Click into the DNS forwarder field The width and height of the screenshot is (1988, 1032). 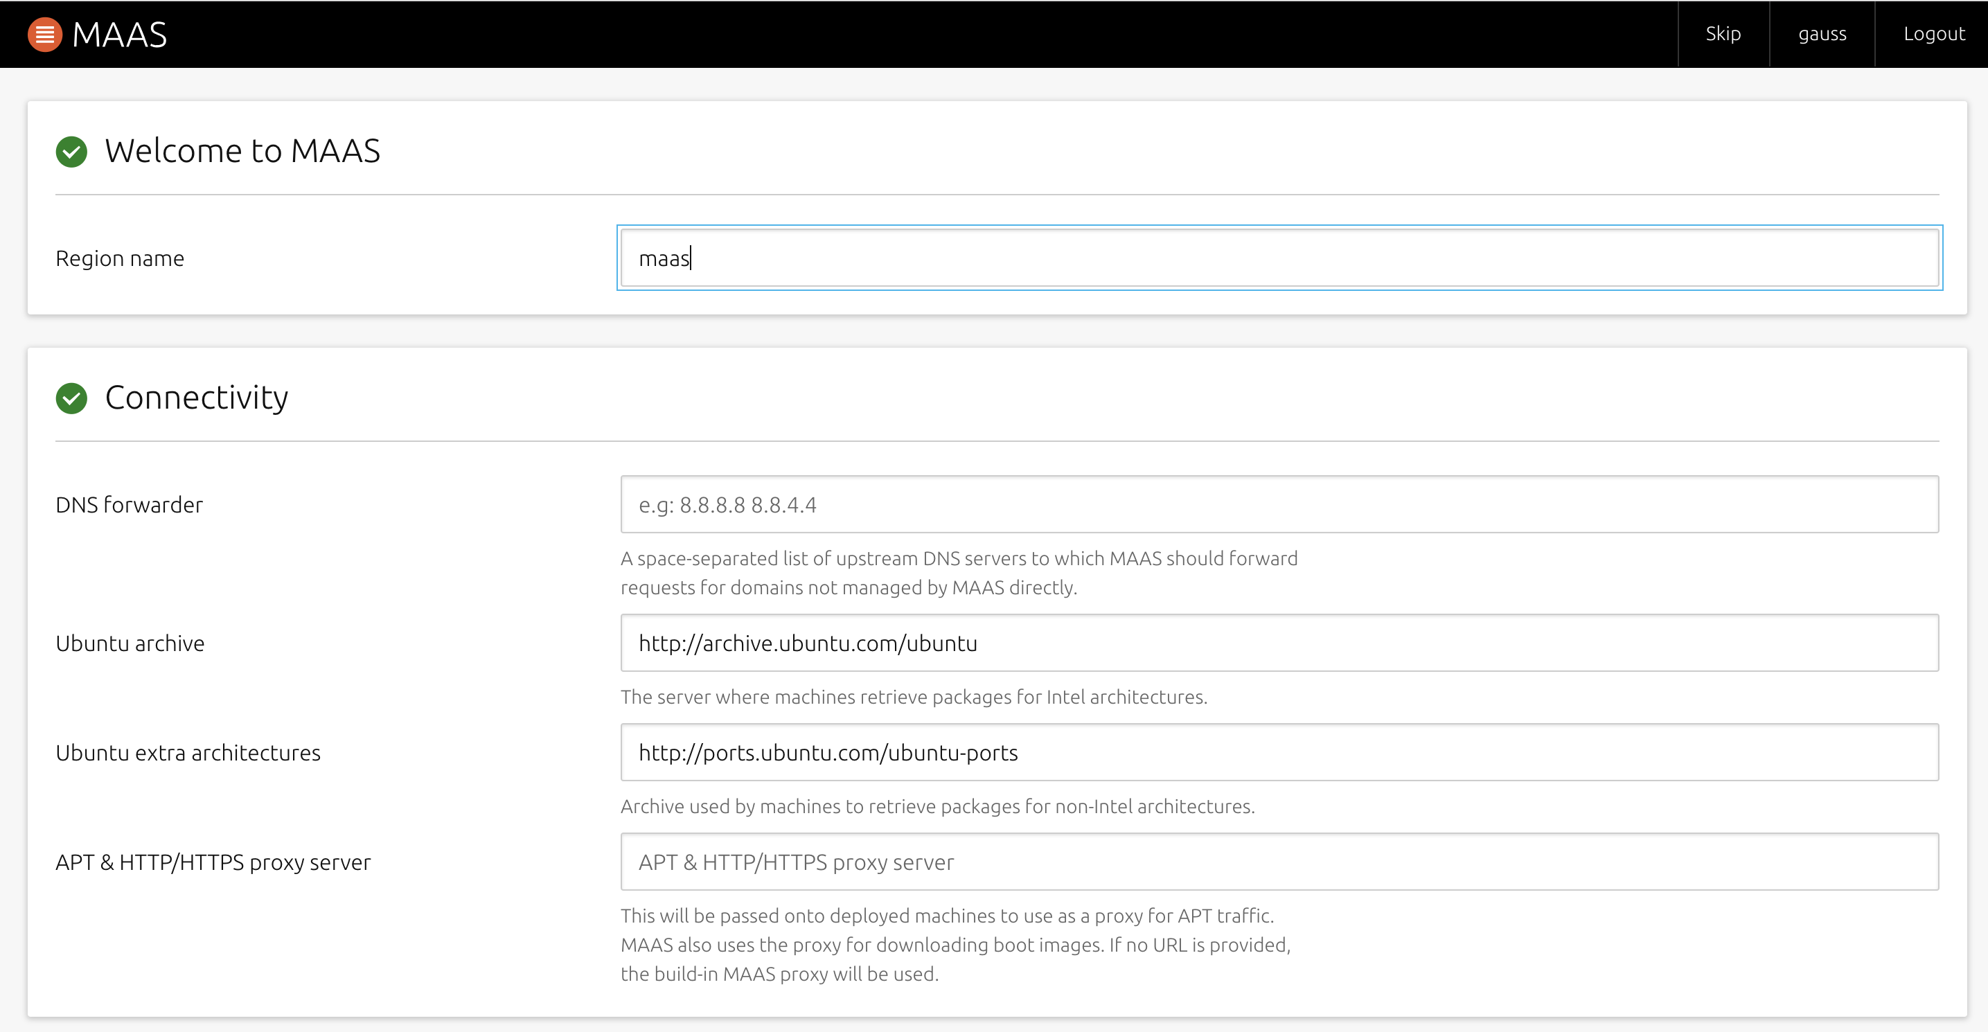(x=1279, y=505)
